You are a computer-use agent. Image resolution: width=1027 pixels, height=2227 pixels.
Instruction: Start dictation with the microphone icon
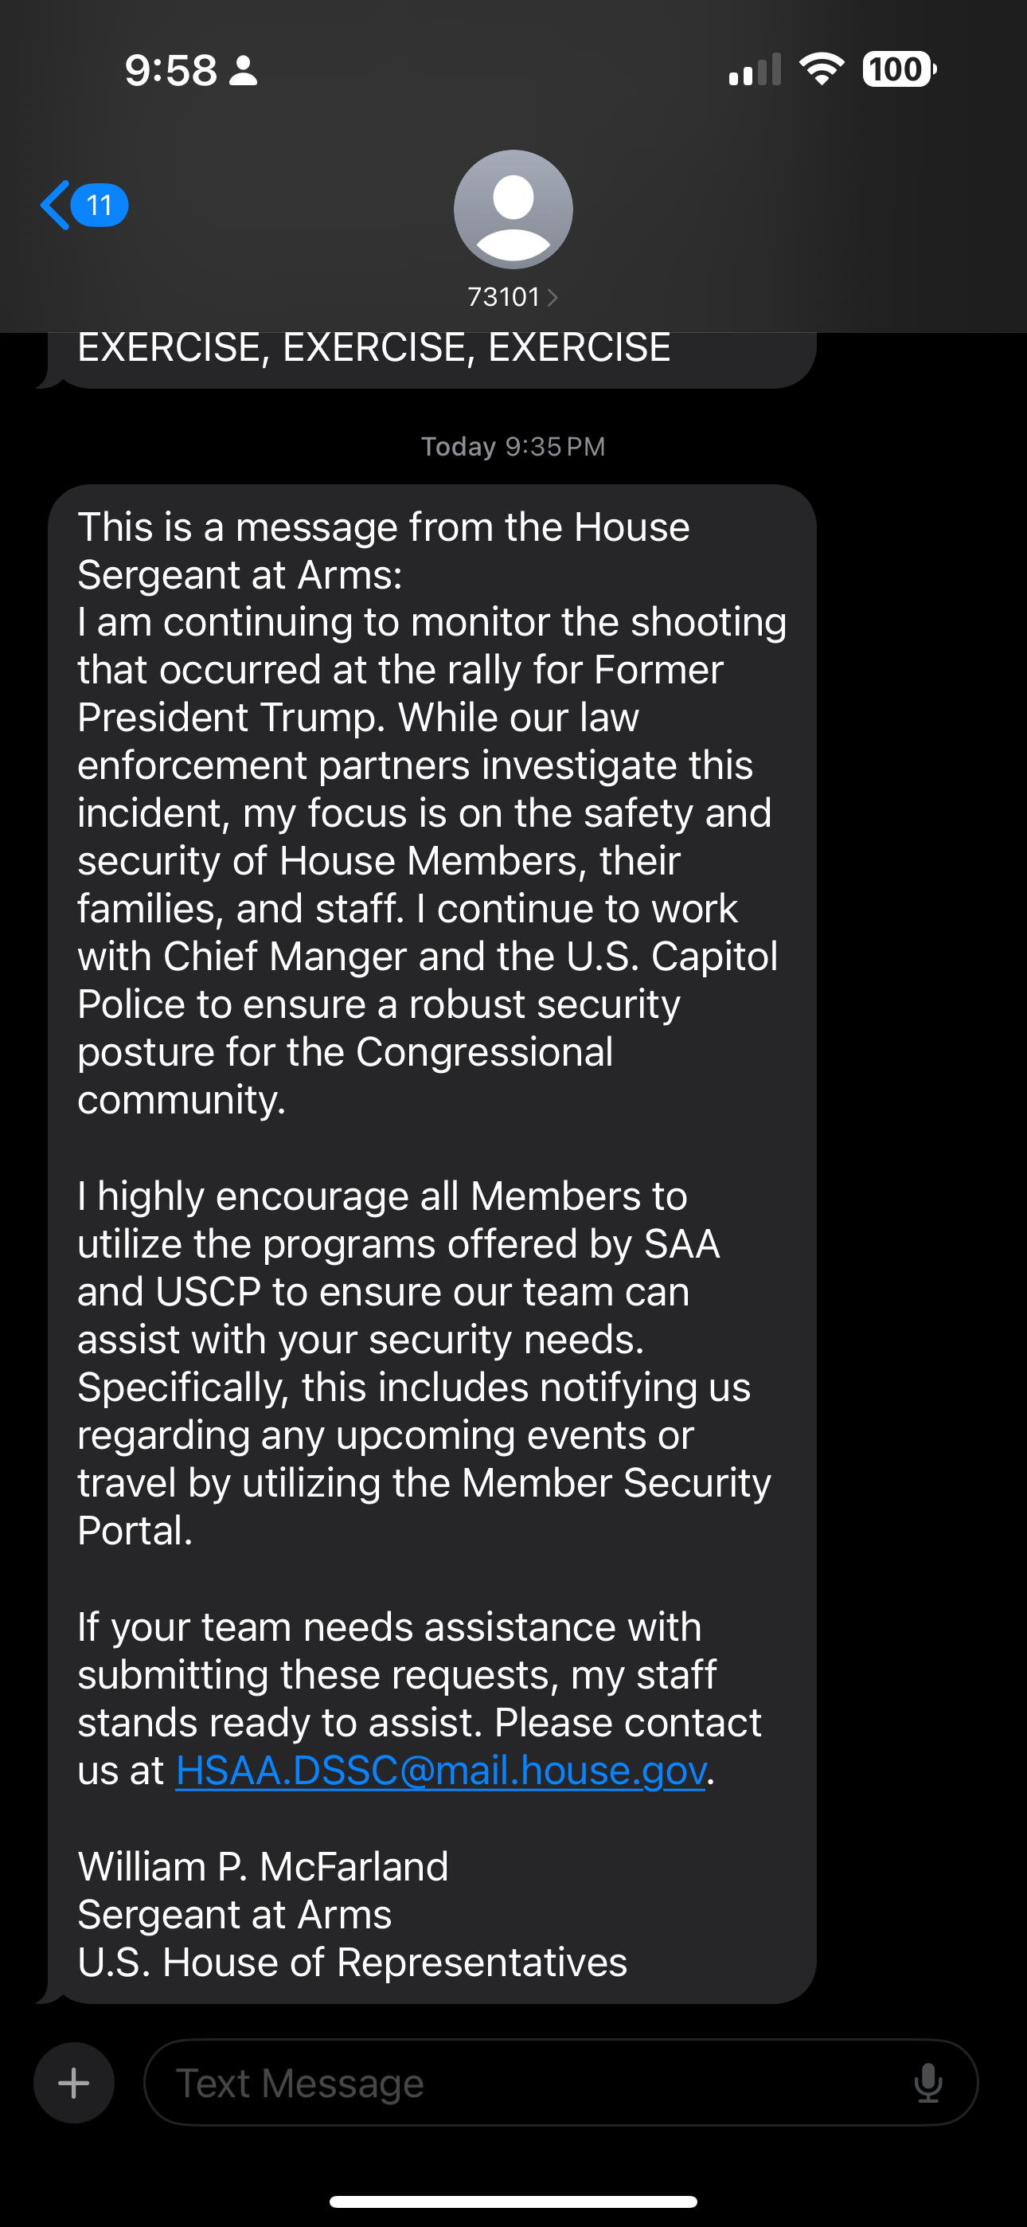928,2083
